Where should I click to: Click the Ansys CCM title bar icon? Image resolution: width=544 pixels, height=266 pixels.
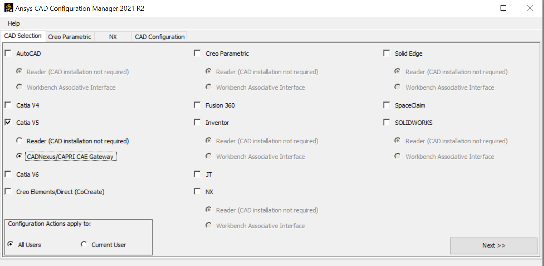click(8, 8)
